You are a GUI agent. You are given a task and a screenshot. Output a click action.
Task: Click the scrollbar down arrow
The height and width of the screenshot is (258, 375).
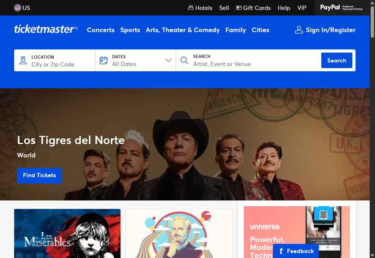372,256
